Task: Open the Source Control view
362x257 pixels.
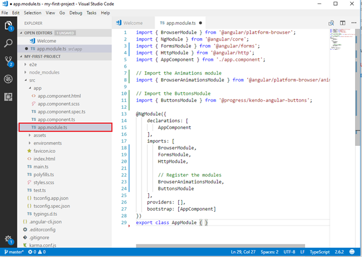Action: click(9, 61)
